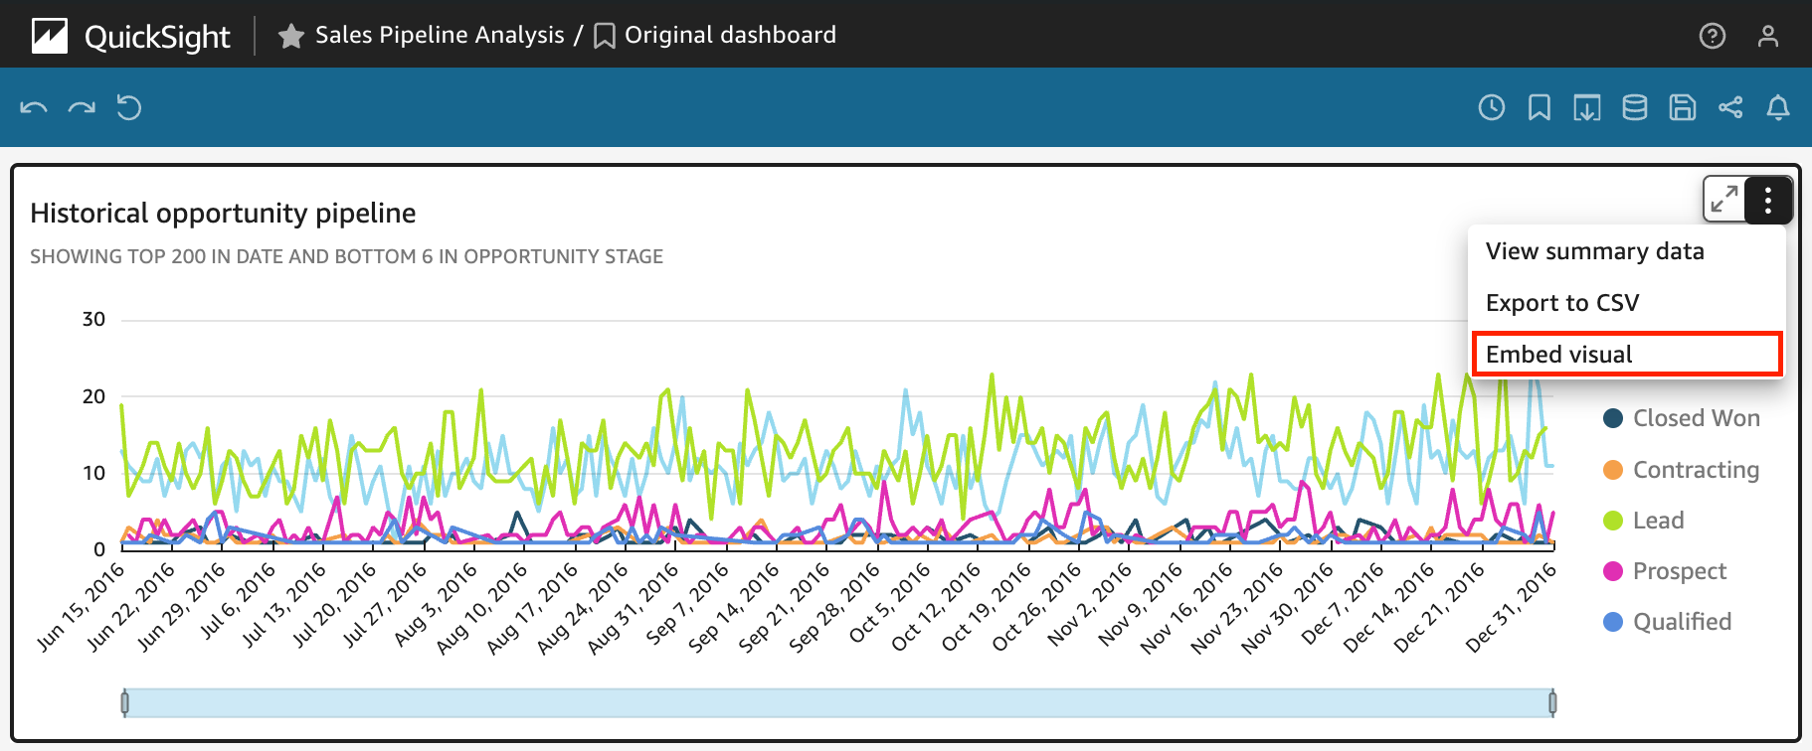1812x751 pixels.
Task: Toggle Closed Won legend entry
Action: pos(1681,418)
